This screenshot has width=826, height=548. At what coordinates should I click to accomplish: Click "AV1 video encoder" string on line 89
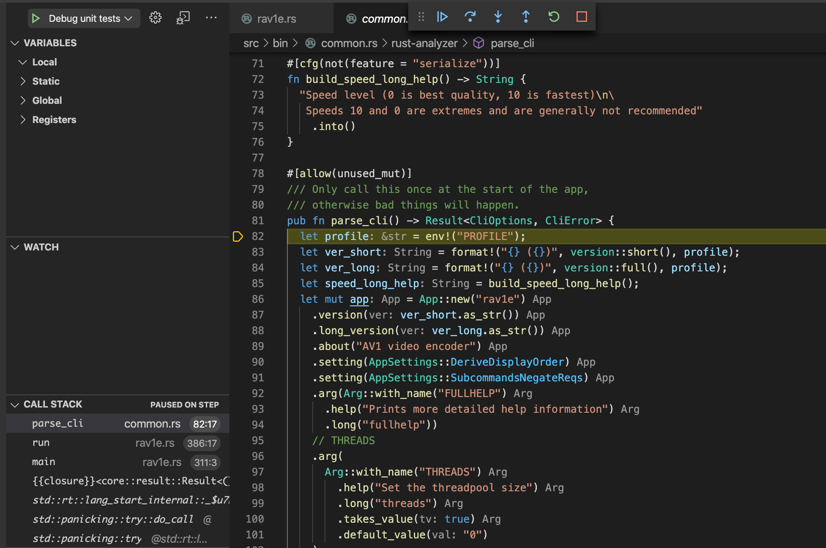(x=416, y=346)
